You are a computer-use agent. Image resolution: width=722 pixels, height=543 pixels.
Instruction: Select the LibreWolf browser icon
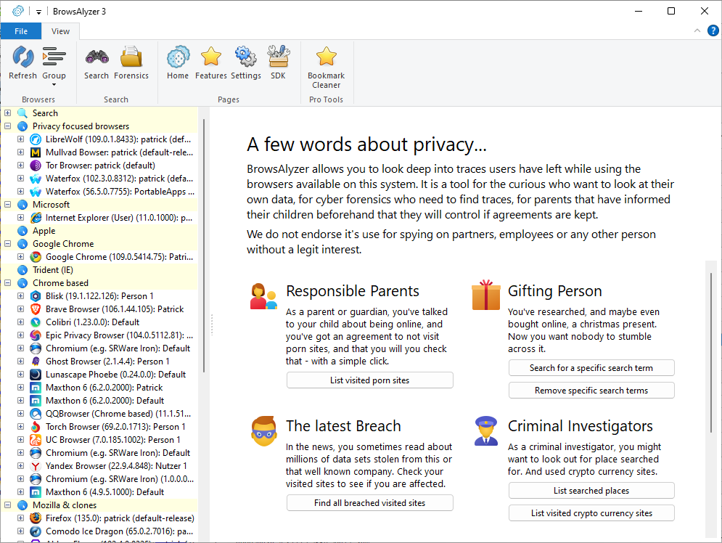pos(36,139)
